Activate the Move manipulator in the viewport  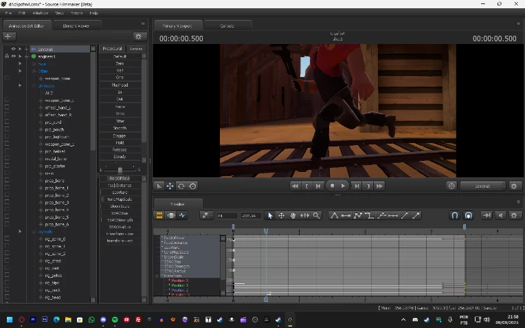tap(170, 186)
